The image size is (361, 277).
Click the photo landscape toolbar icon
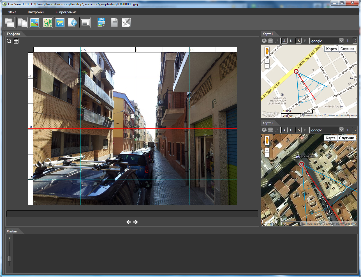point(35,22)
